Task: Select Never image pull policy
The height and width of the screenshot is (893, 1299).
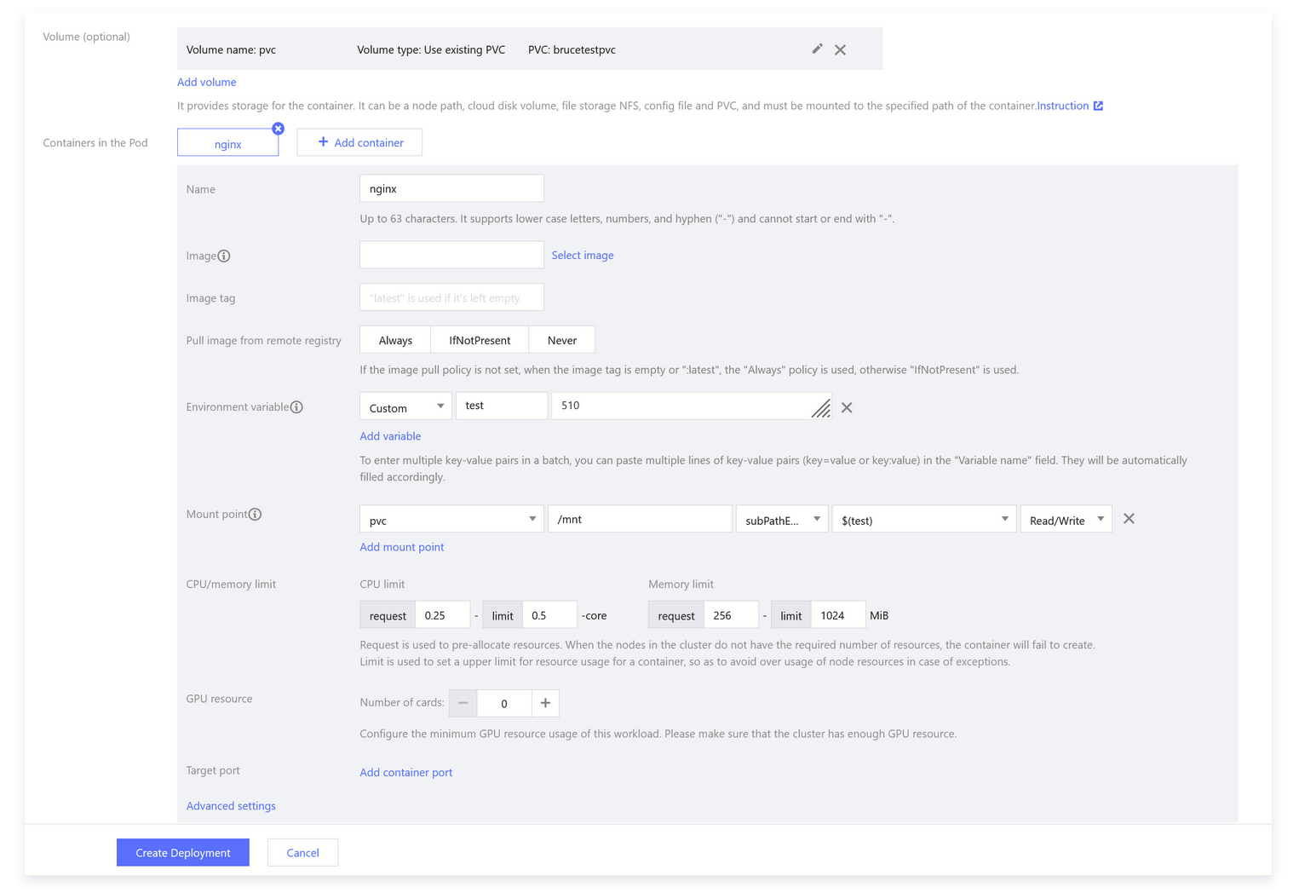Action: (561, 340)
